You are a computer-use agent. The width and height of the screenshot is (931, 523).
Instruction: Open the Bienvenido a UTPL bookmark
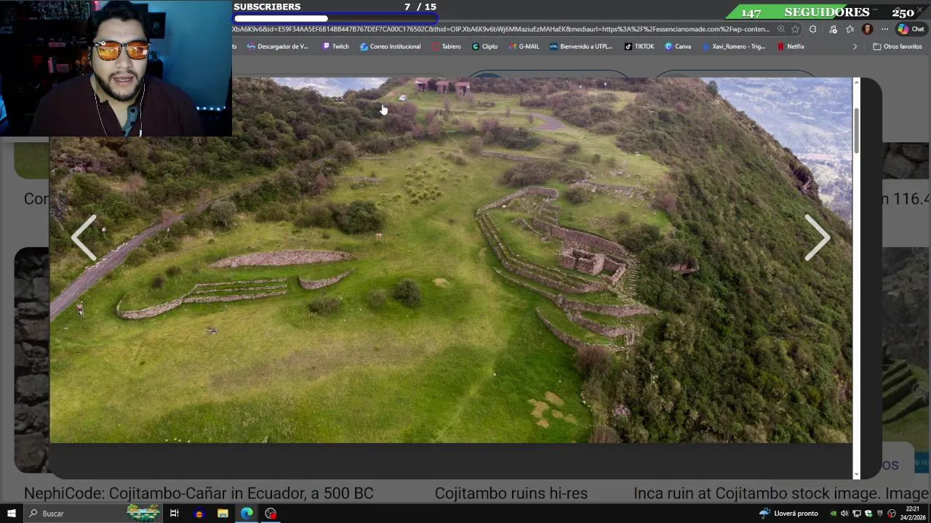click(x=580, y=46)
